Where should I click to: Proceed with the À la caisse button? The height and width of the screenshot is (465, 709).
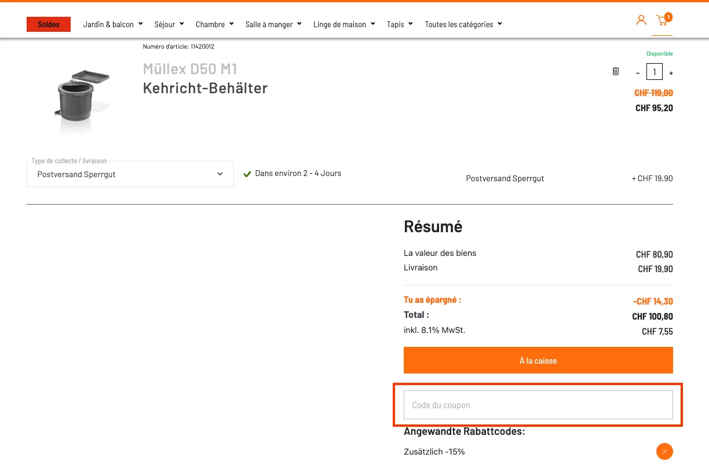[x=538, y=360]
